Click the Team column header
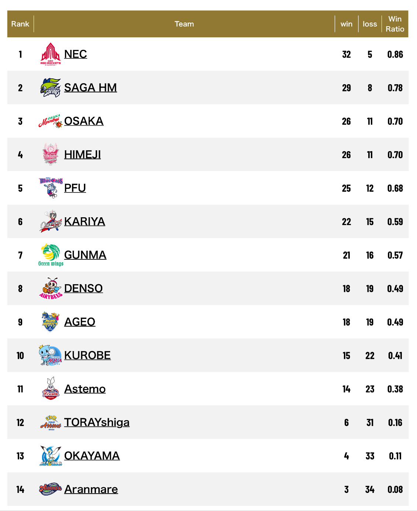Viewport: 417px width, 511px height. [184, 24]
